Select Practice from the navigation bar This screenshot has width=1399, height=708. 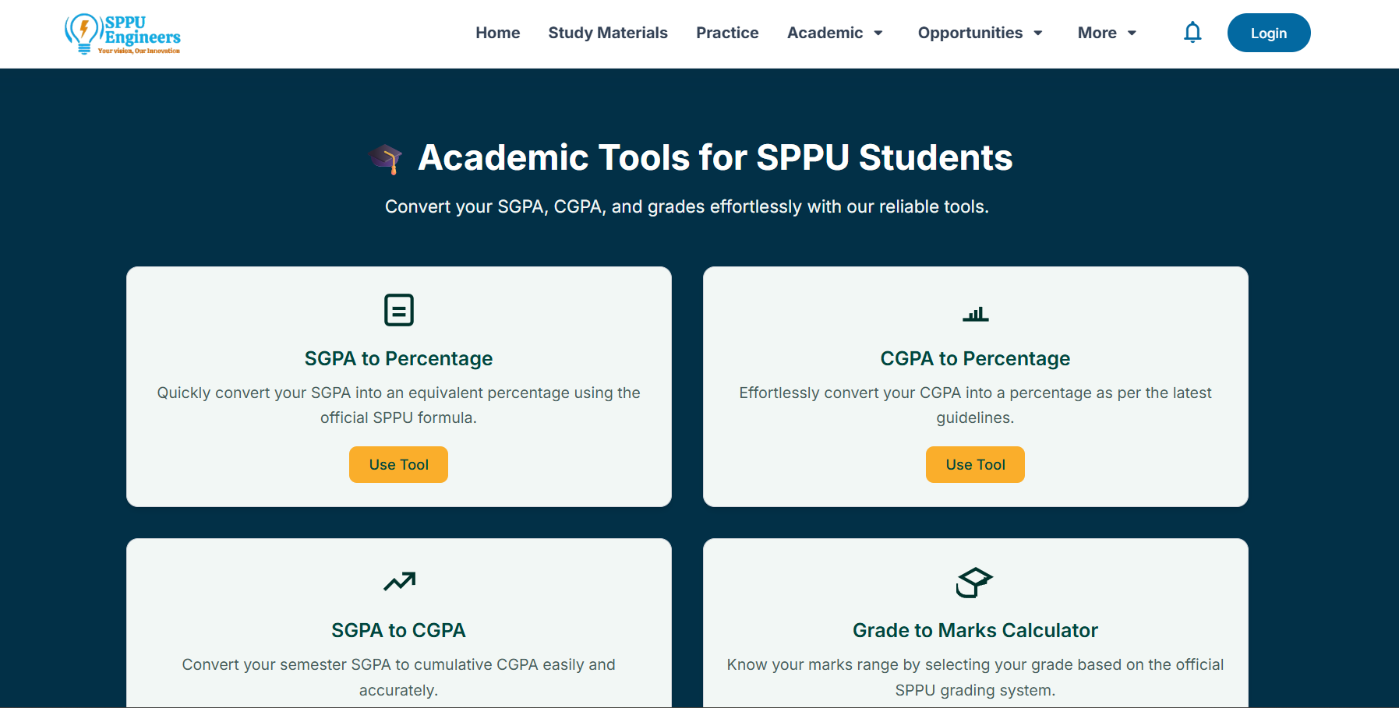click(726, 33)
